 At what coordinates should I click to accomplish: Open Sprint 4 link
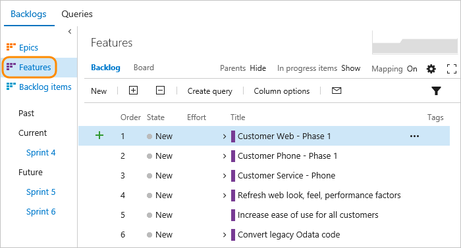41,153
